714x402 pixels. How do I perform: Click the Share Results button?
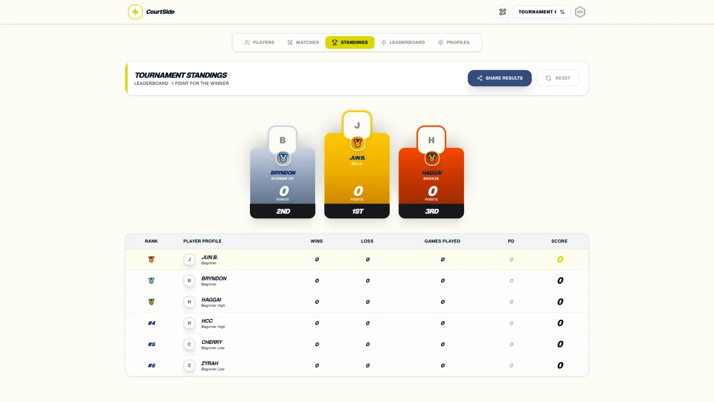(500, 78)
